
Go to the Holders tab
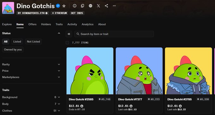coord(46,24)
